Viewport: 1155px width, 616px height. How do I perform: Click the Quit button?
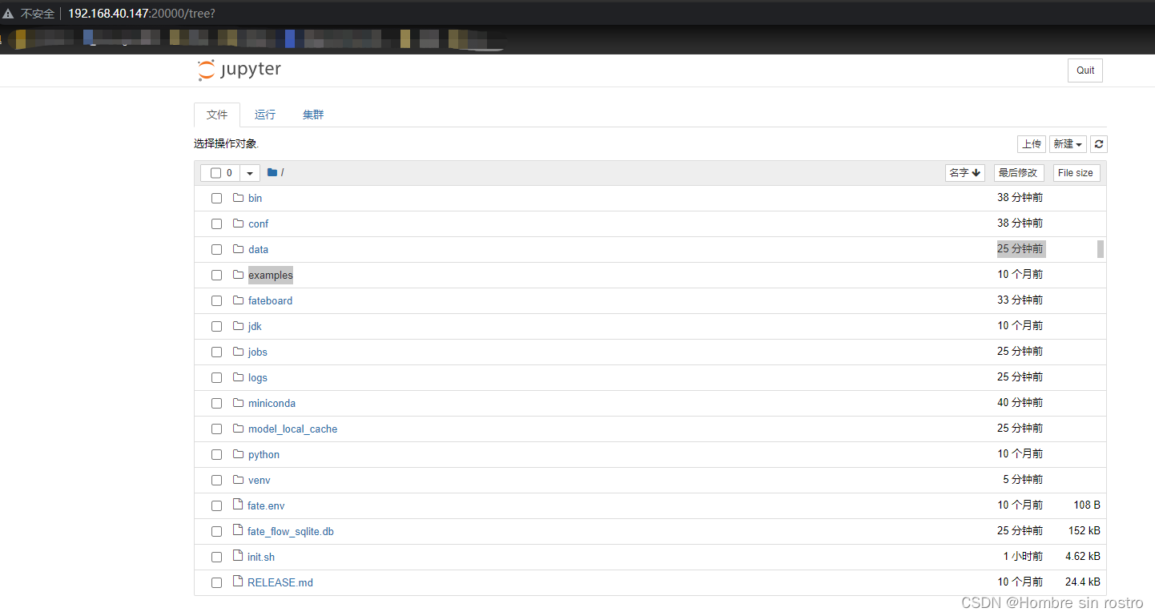pos(1085,70)
